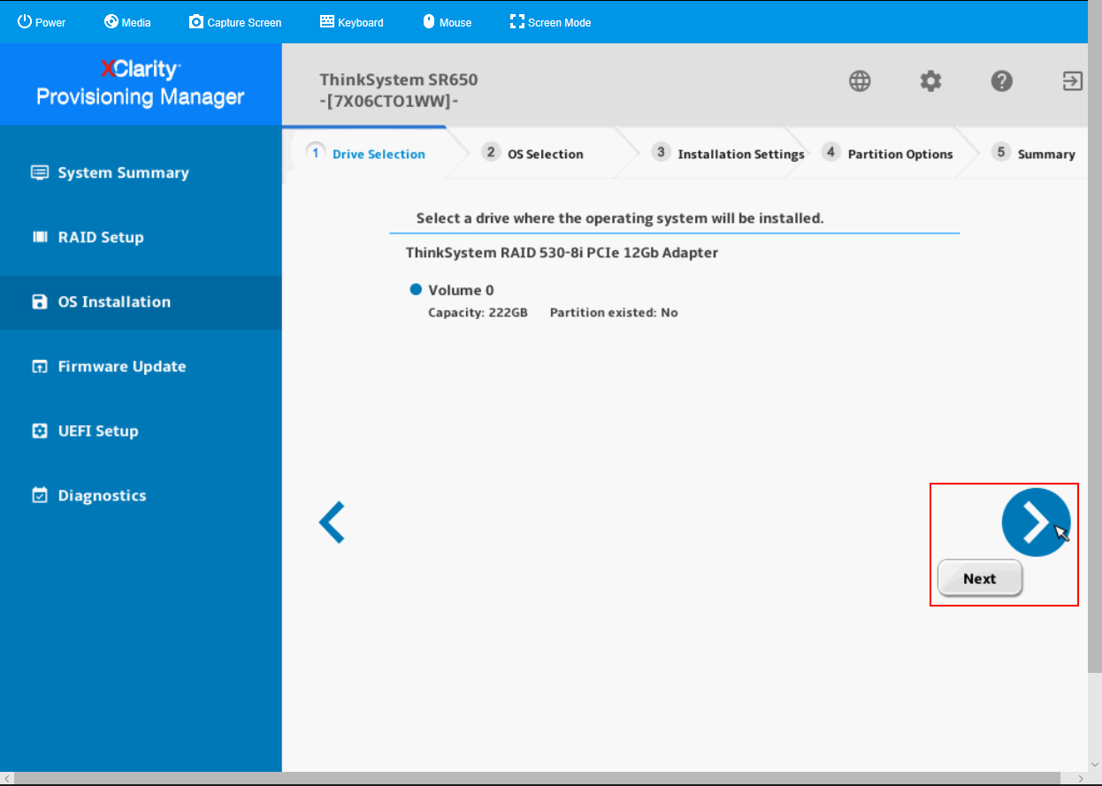Click the help question mark icon
Viewport: 1102px width, 786px height.
tap(1001, 81)
